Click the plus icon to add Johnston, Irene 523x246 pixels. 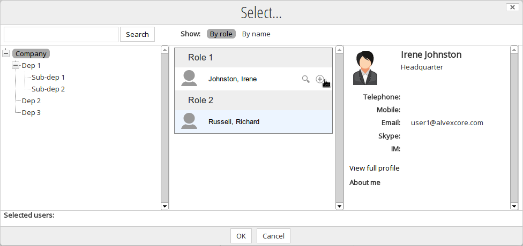[x=319, y=79]
